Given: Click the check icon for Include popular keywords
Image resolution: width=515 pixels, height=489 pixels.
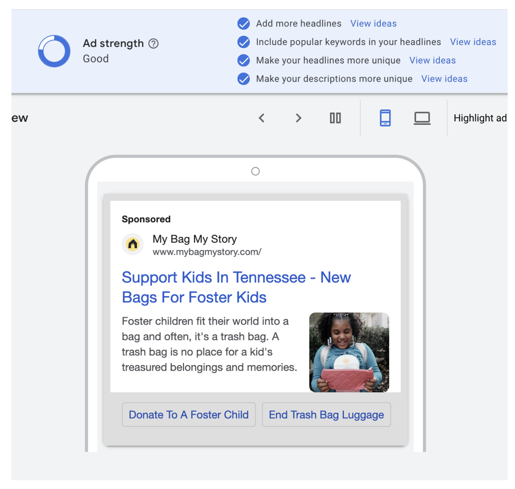Looking at the screenshot, I should pos(244,42).
